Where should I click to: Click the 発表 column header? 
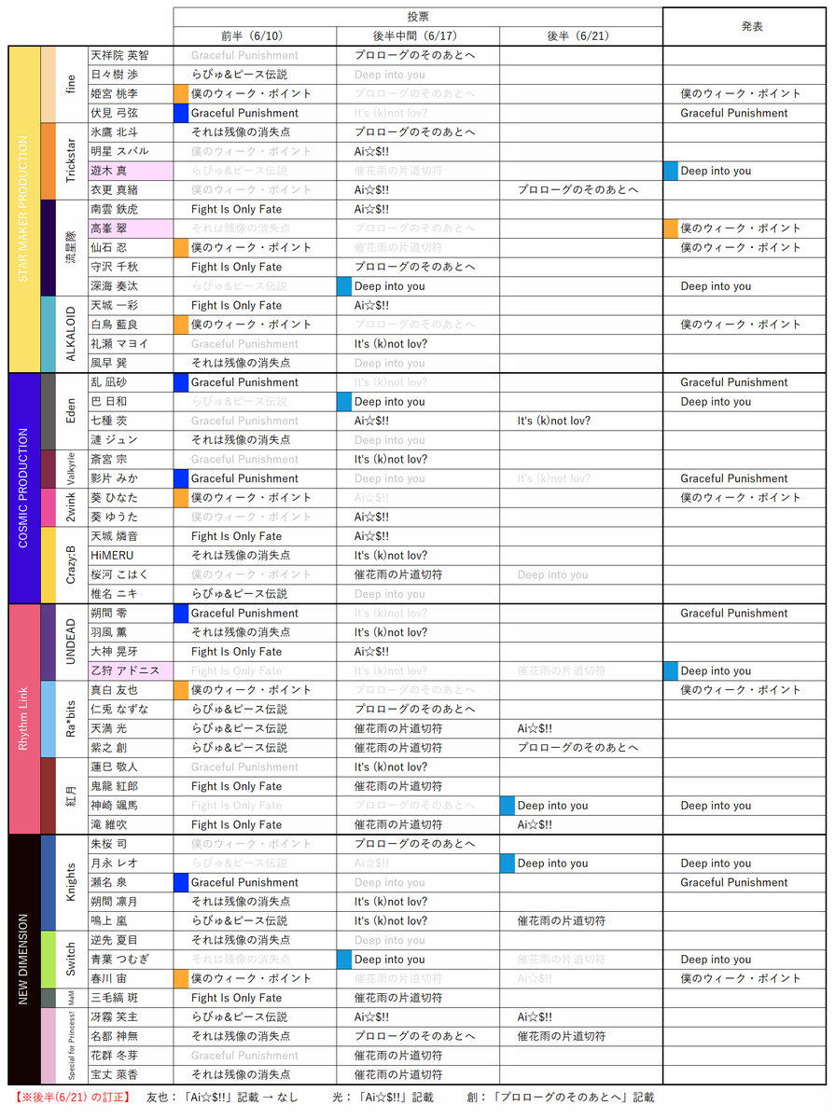click(x=745, y=26)
